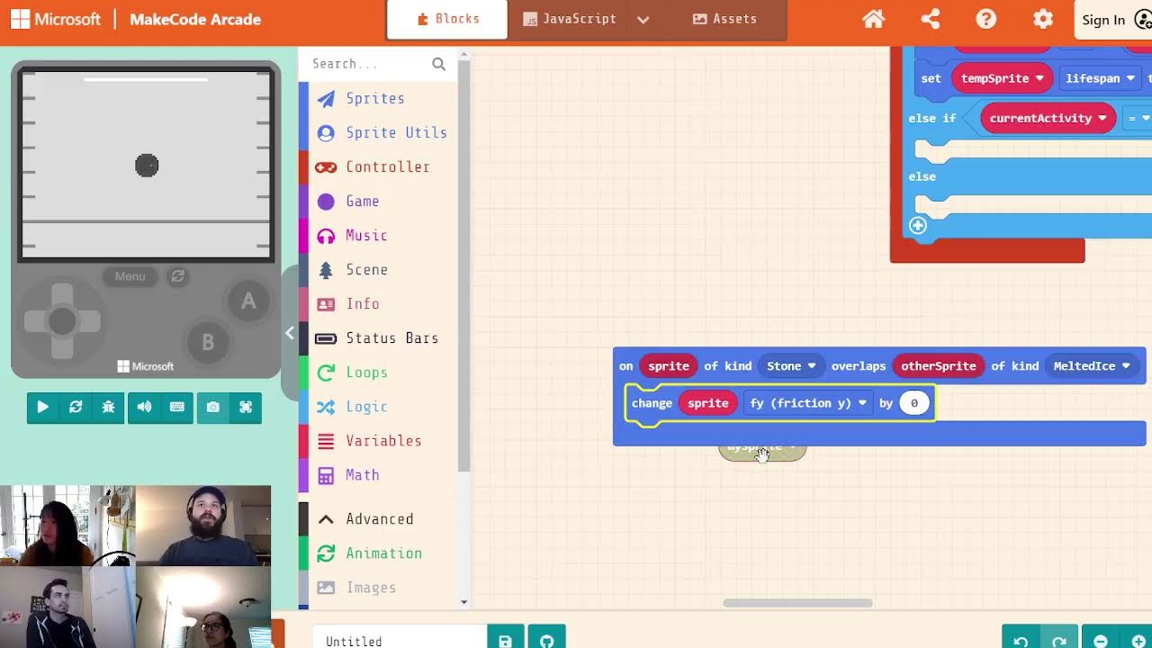Open the MeltedIce kind dropdown
1152x648 pixels.
point(1091,365)
